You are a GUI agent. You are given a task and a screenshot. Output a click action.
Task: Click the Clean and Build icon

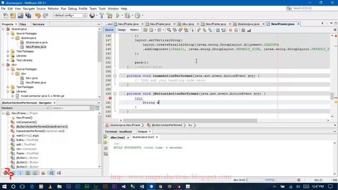pyautogui.click(x=109, y=15)
